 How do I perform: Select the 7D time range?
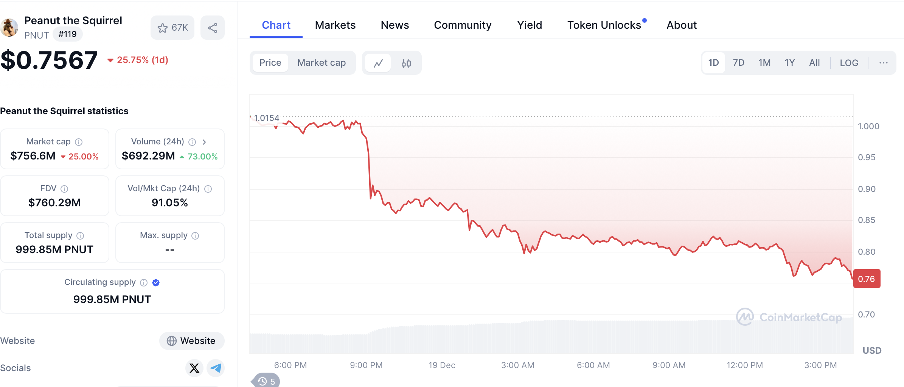click(x=738, y=63)
